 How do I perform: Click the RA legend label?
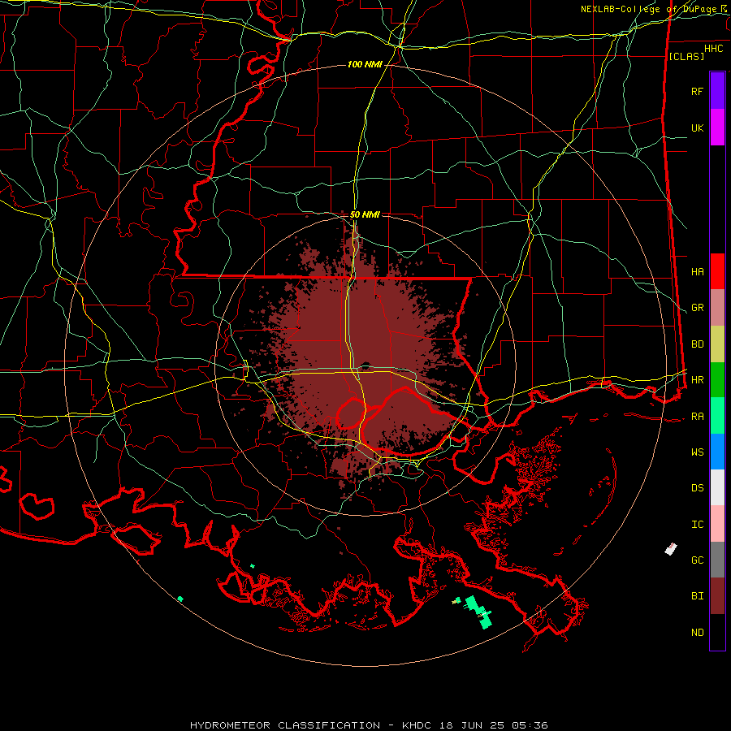tap(698, 417)
